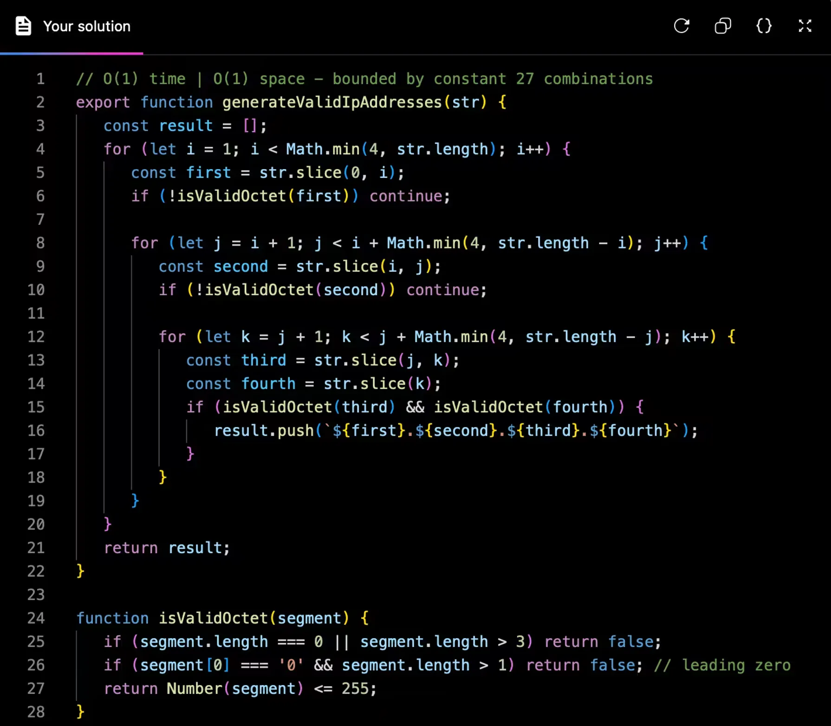The image size is (831, 726).
Task: Click the reset code refresh icon
Action: (681, 26)
